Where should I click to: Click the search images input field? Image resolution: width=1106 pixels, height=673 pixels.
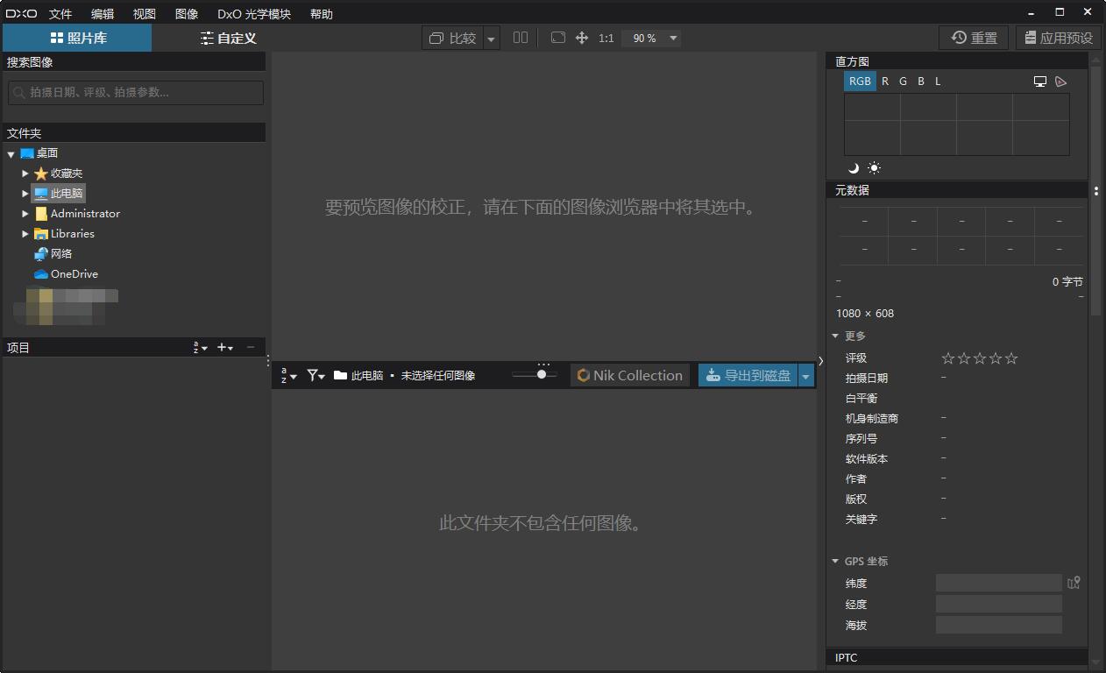(x=135, y=92)
